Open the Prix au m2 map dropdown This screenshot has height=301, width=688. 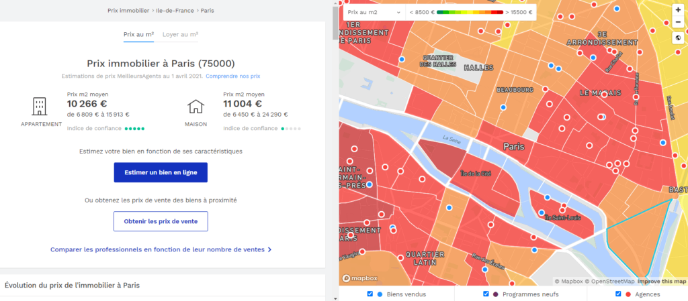click(x=374, y=11)
